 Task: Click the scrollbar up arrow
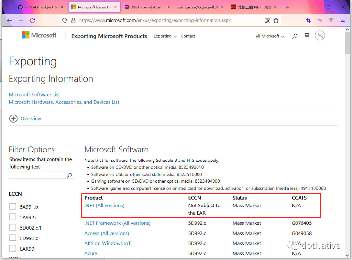347,29
